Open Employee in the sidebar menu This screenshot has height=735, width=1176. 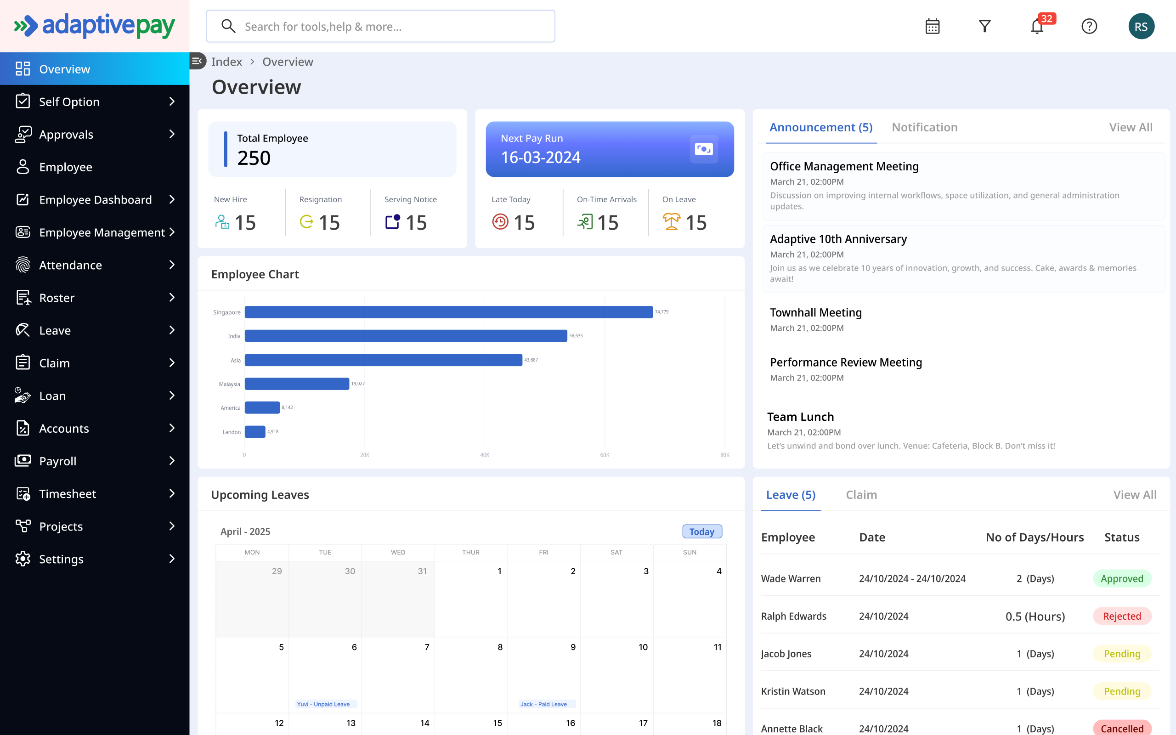point(95,167)
